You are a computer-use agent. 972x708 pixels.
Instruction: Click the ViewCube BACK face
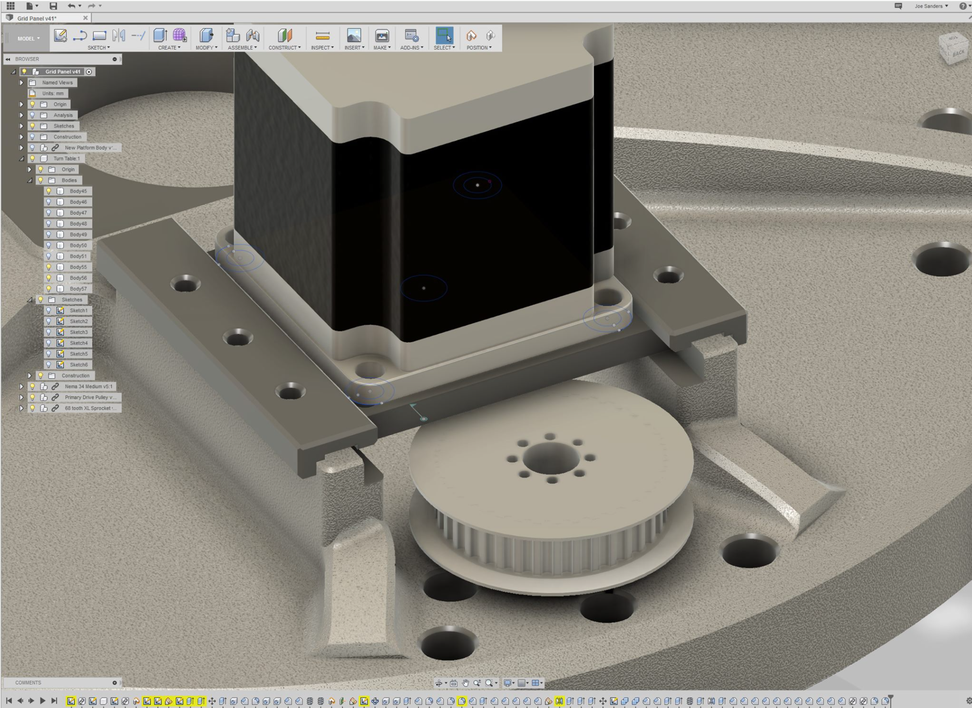point(958,53)
